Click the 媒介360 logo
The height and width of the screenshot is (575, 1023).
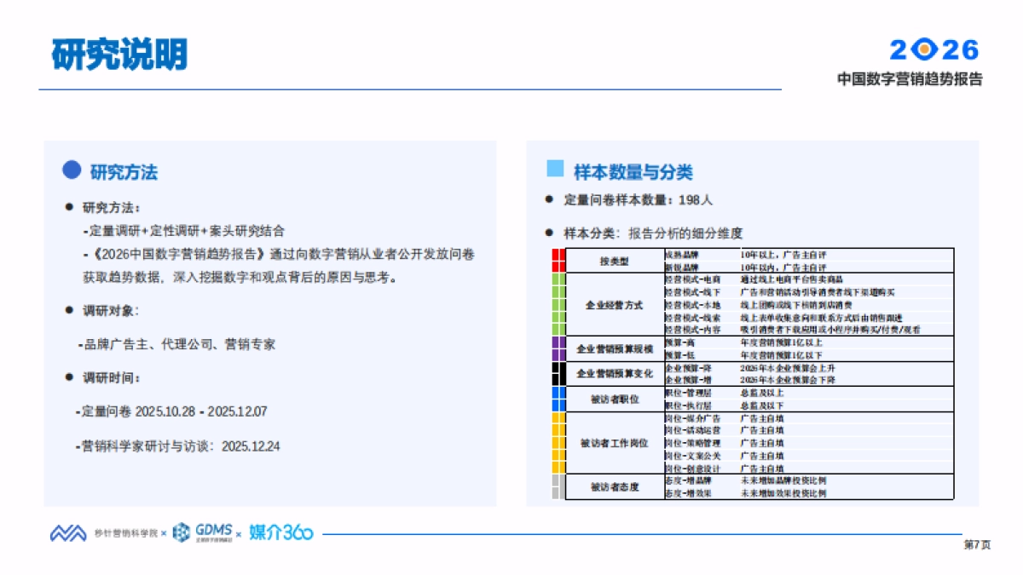tap(280, 532)
